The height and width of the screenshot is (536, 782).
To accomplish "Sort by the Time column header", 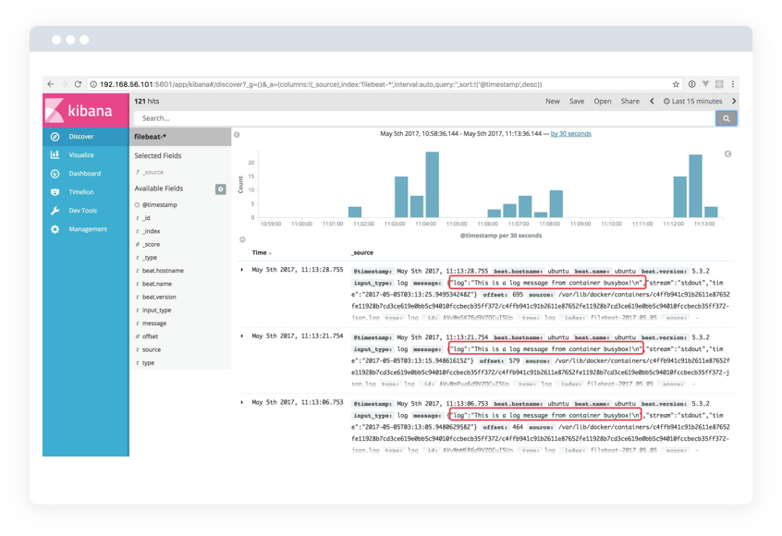I will click(x=262, y=253).
